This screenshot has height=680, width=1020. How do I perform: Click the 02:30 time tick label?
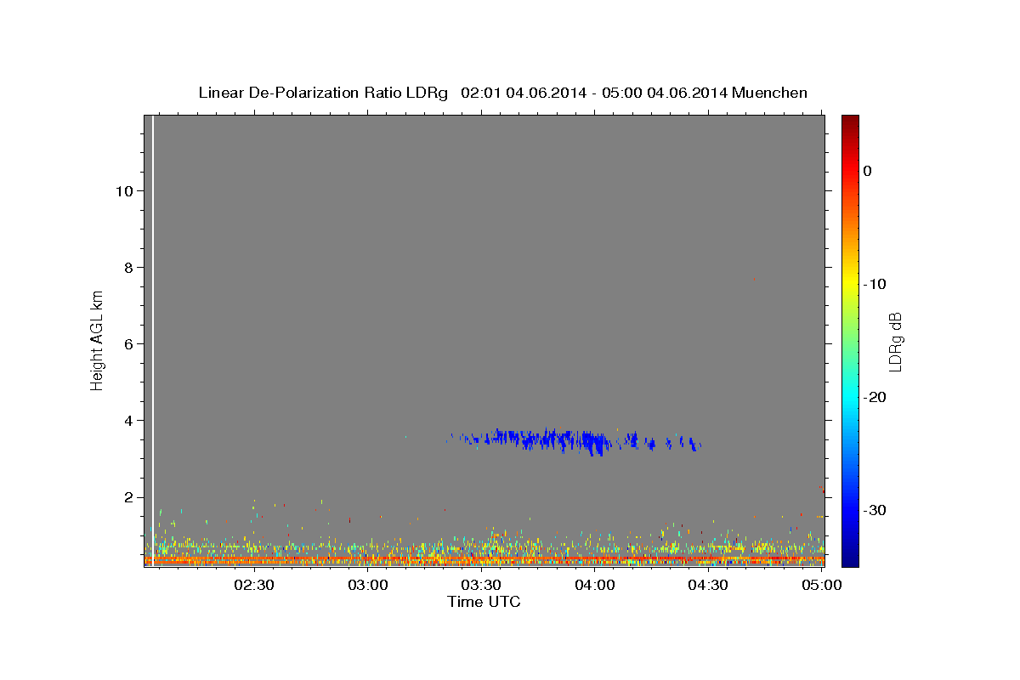tap(255, 585)
